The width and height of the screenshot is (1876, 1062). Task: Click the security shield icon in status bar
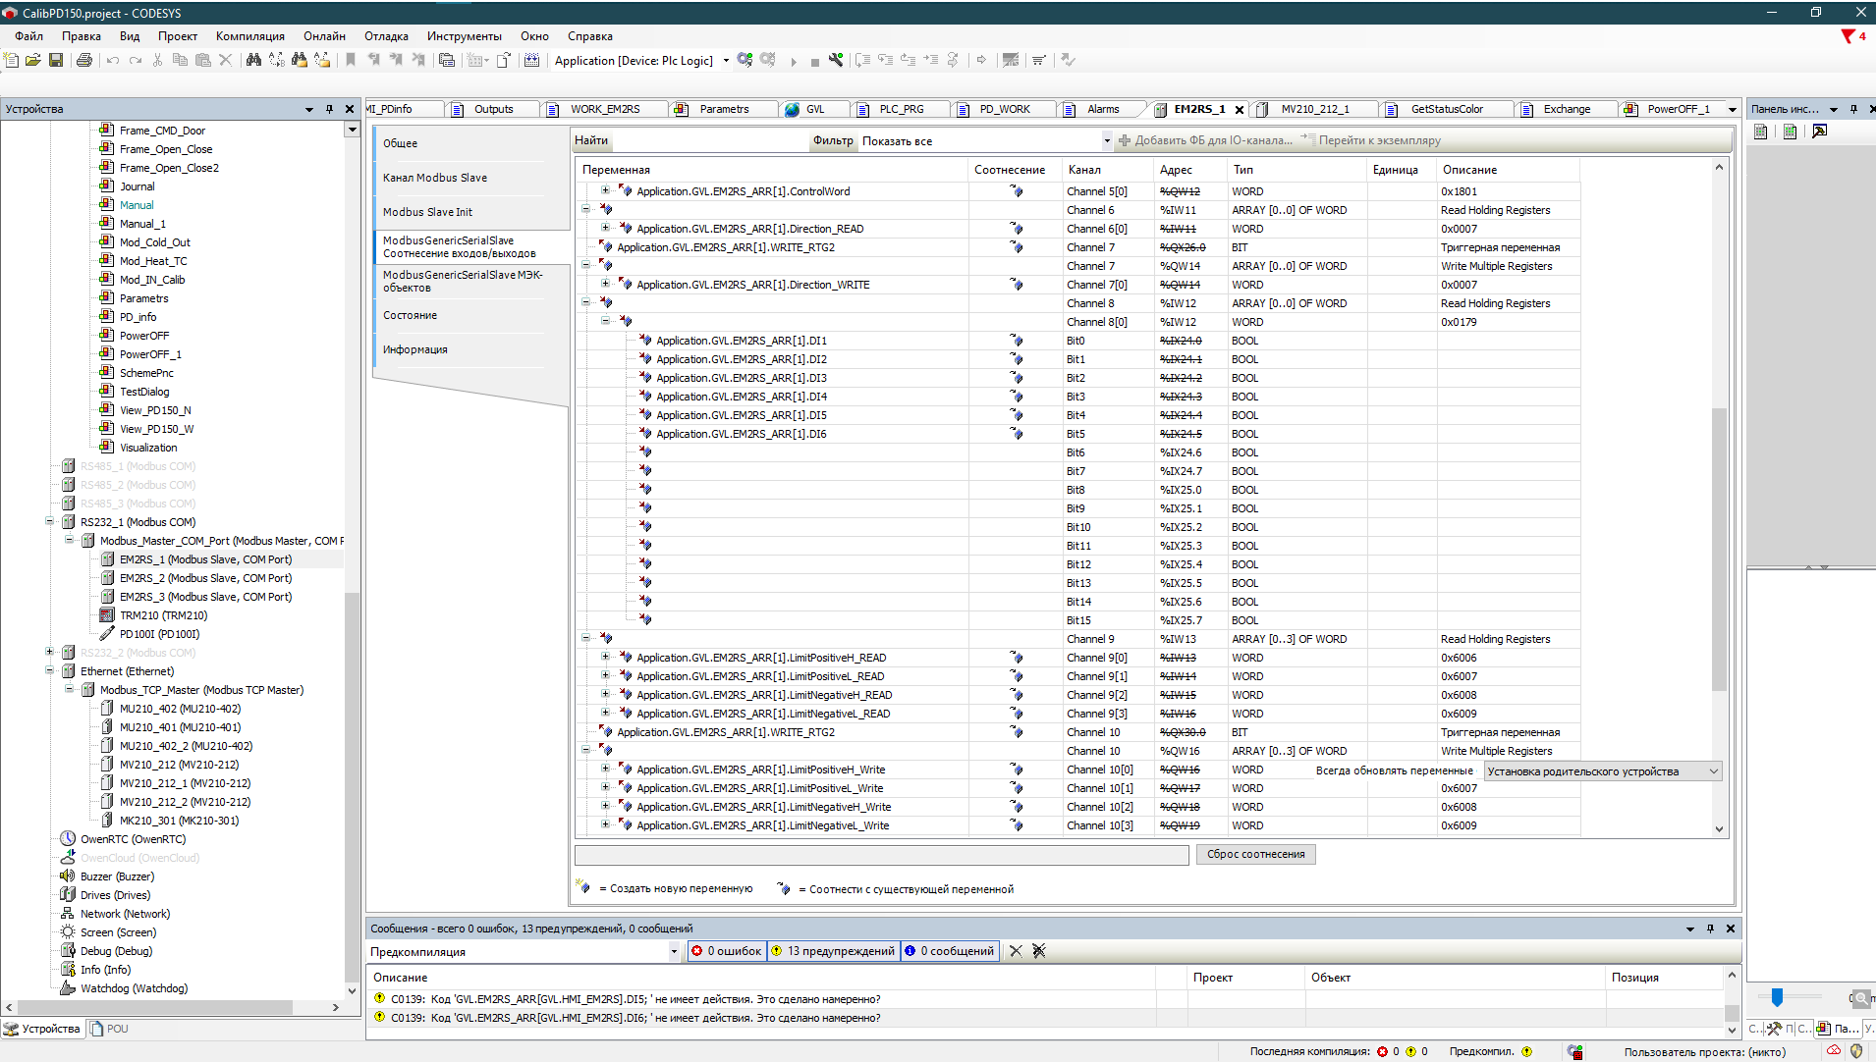click(1856, 1051)
